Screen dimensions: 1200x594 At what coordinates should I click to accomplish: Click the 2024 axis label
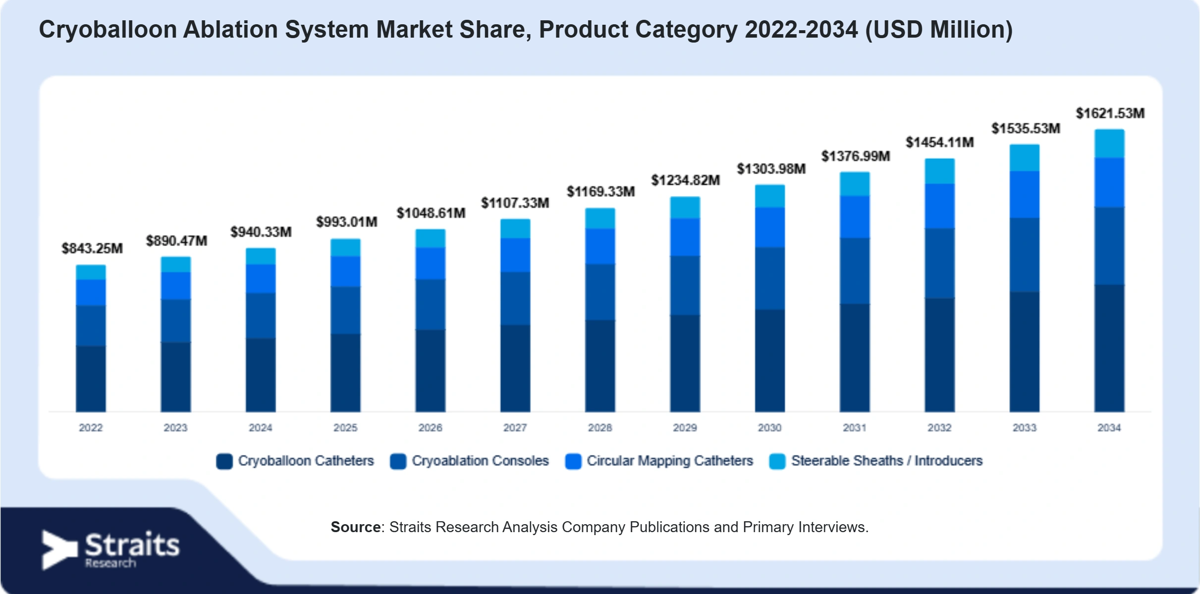point(261,428)
